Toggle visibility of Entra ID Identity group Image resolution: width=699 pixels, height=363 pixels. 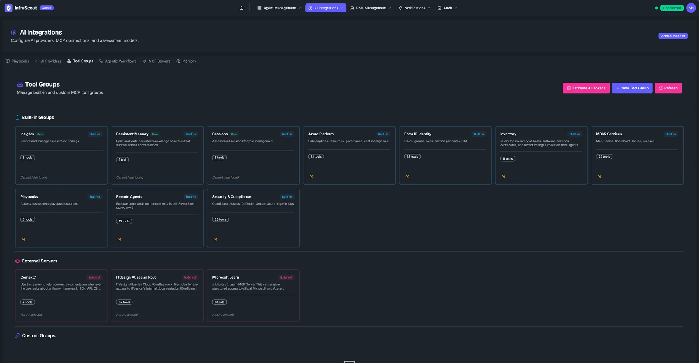click(407, 176)
